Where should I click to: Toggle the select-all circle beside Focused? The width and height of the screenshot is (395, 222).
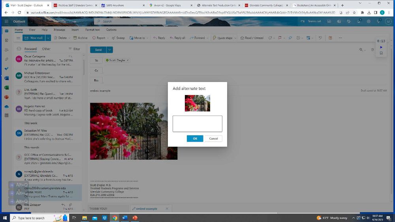19,49
